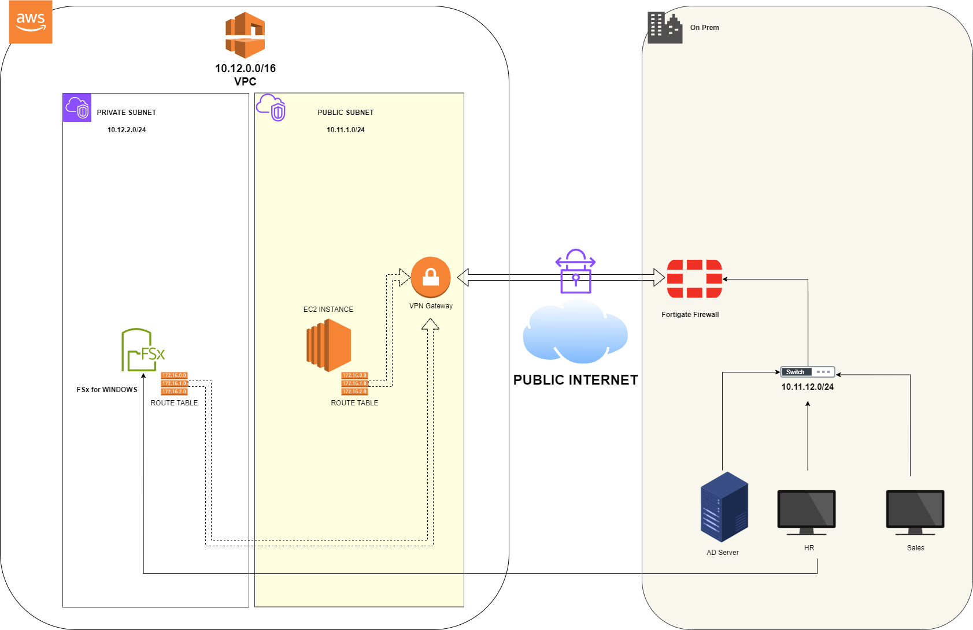This screenshot has height=630, width=973.
Task: Click the AD Server tower icon
Action: pos(724,507)
